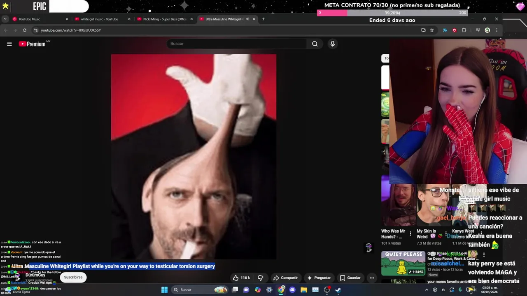Image resolution: width=527 pixels, height=296 pixels.
Task: Open the translate extension icon
Action: point(445,30)
